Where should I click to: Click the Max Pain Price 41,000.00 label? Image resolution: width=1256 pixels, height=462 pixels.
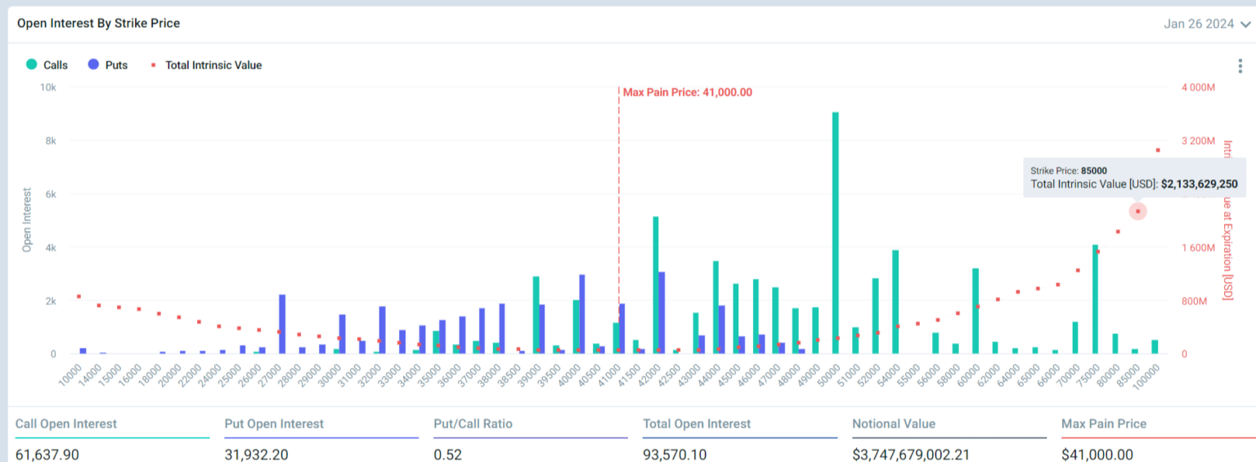coord(687,92)
